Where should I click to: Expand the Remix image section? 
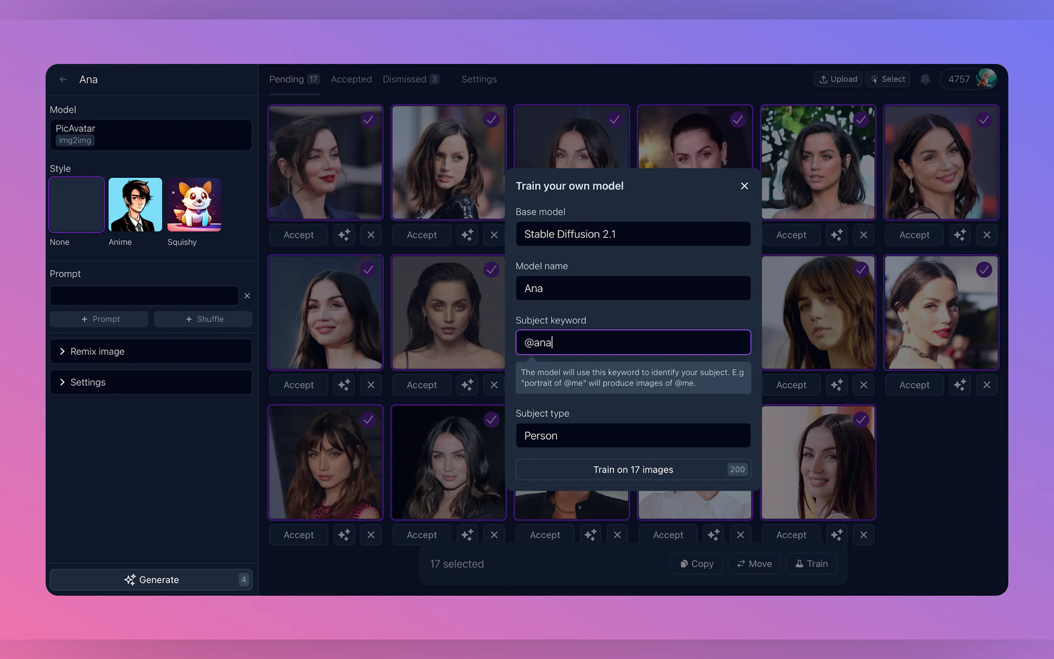tap(151, 351)
